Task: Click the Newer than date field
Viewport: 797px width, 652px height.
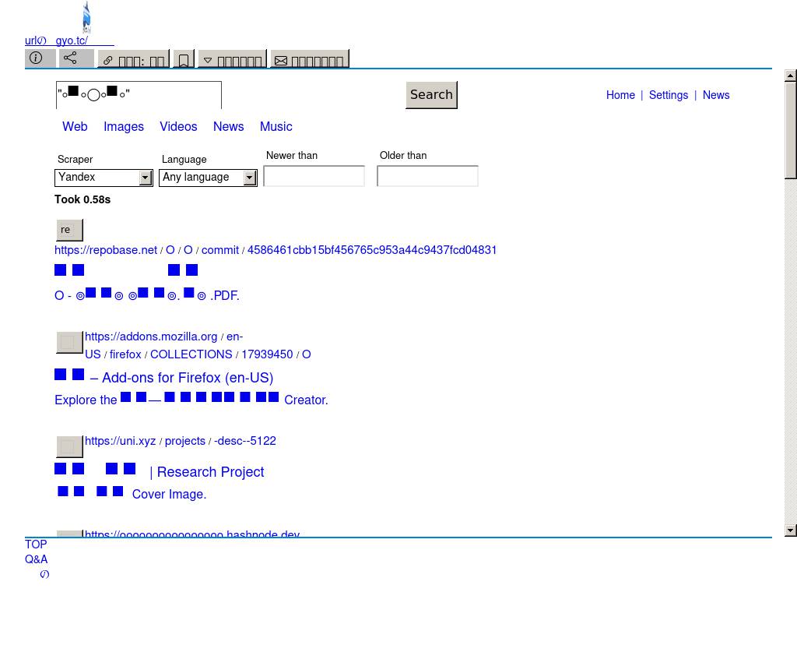Action: coord(314,177)
